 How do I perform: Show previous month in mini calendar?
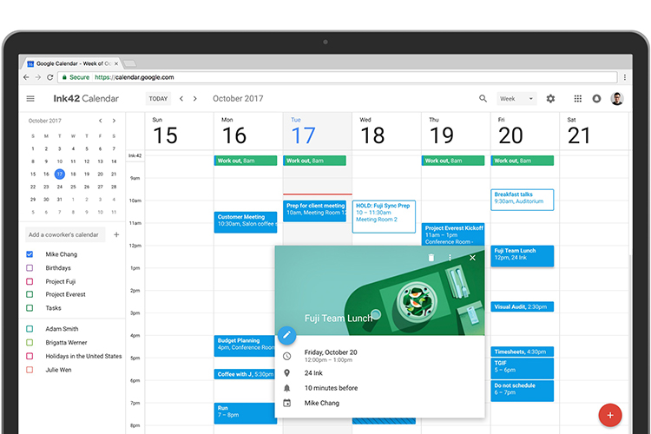pos(101,121)
